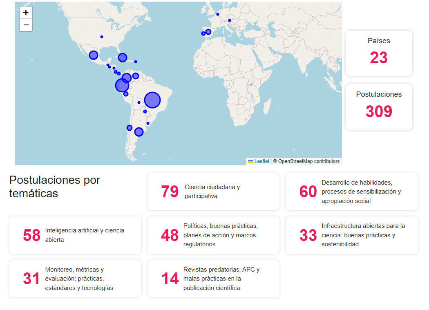The width and height of the screenshot is (429, 310).
Task: Select the Inteligencia artificial y ciencia abierta card
Action: [75, 235]
